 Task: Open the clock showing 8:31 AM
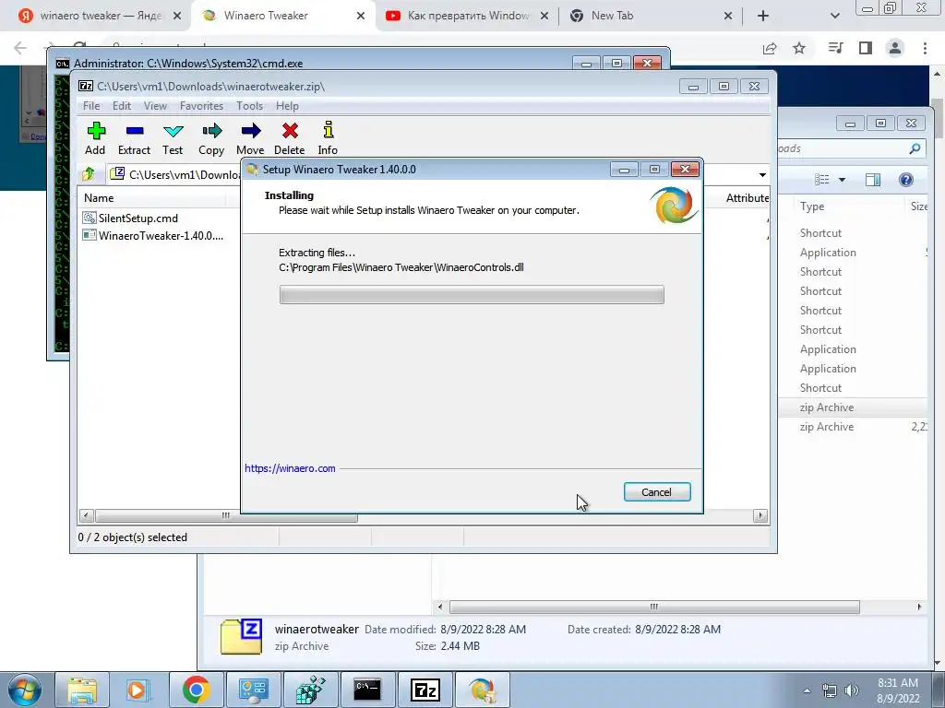tap(898, 690)
